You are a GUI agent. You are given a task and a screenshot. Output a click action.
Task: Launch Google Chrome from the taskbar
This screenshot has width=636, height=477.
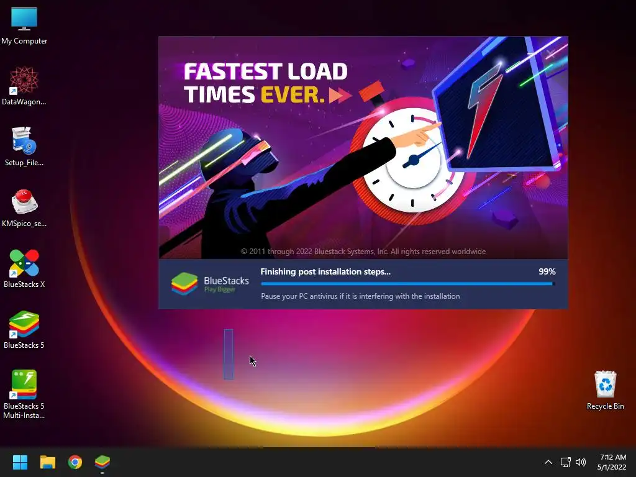click(75, 462)
